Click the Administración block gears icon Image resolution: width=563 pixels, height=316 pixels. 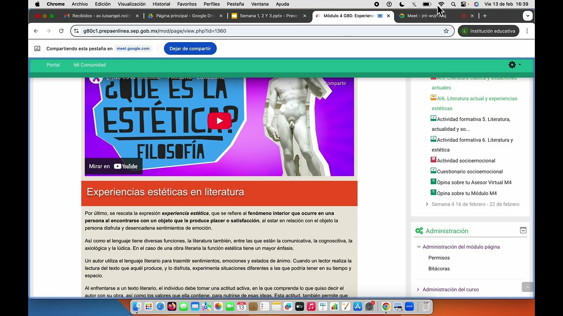(419, 231)
